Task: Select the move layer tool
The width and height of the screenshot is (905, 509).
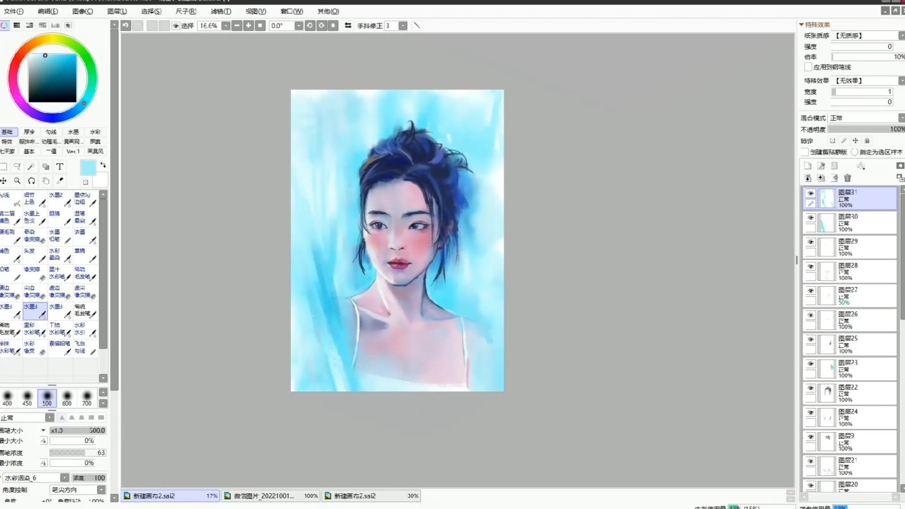Action: [4, 181]
